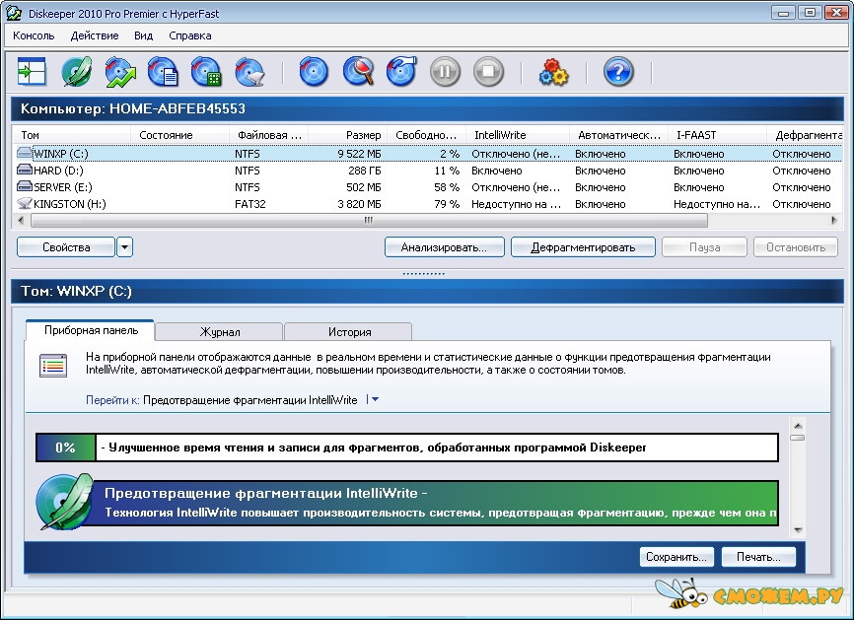The height and width of the screenshot is (620, 854).
Task: Click the size value 9 522 МБ
Action: (x=359, y=154)
